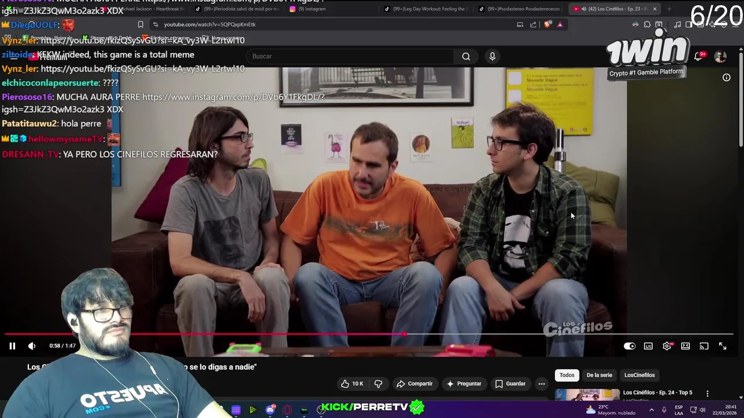Open a new browser tab

[669, 9]
